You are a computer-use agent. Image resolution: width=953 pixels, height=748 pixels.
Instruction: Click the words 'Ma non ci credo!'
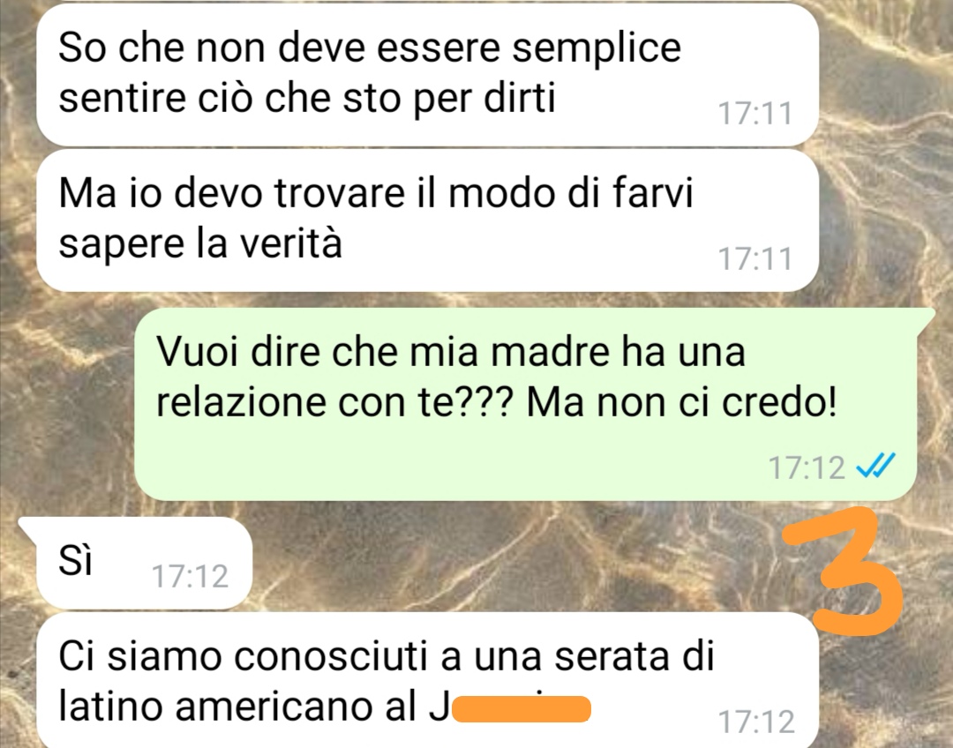click(x=681, y=401)
